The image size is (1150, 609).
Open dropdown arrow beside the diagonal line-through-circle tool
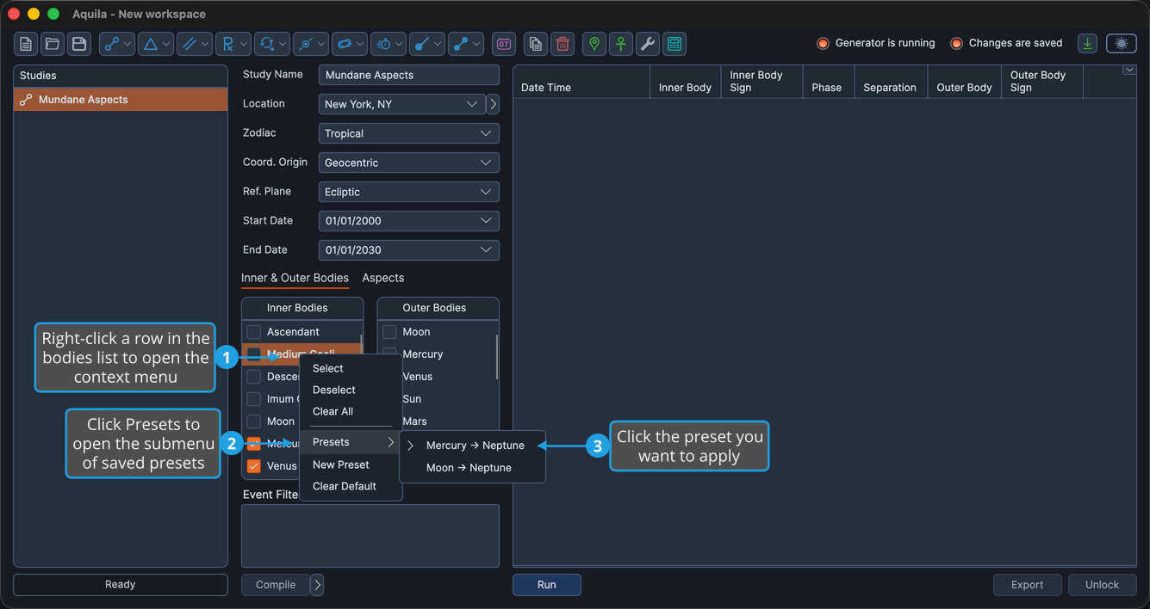click(321, 44)
